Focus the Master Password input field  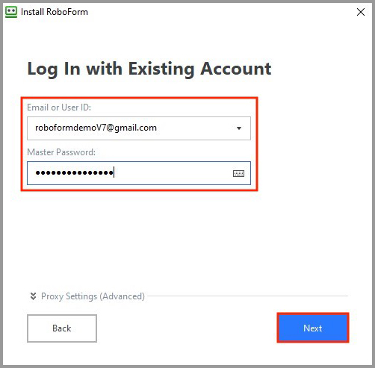coord(139,173)
